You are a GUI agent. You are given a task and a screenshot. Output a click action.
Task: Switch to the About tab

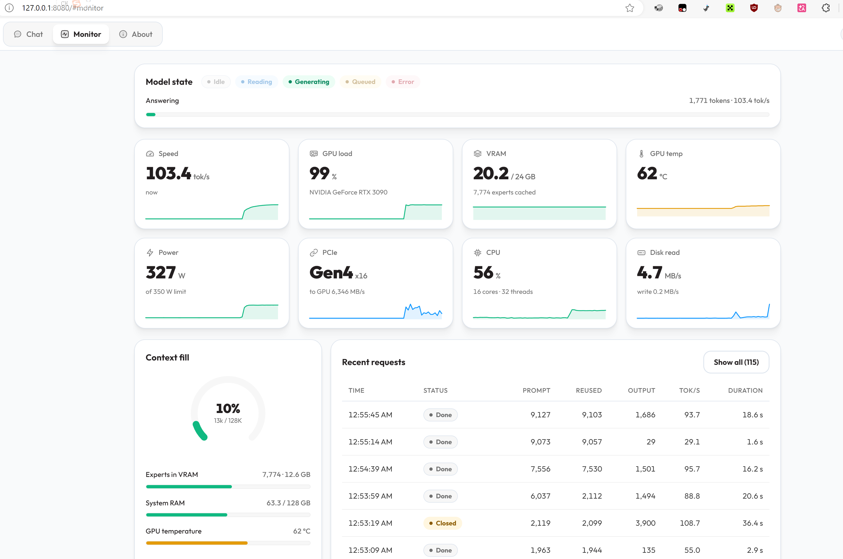click(136, 34)
